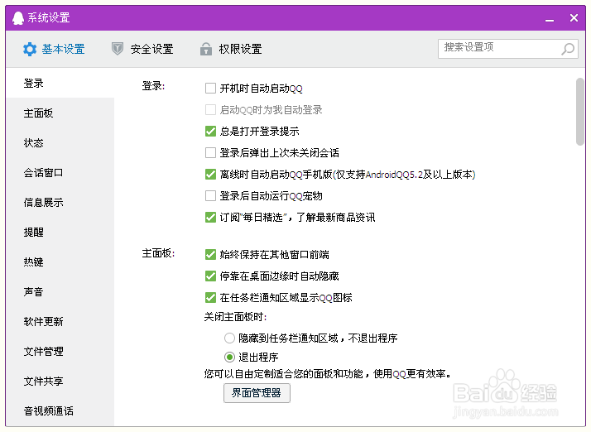Minimize the 系统设置 window
591x432 pixels.
point(550,19)
